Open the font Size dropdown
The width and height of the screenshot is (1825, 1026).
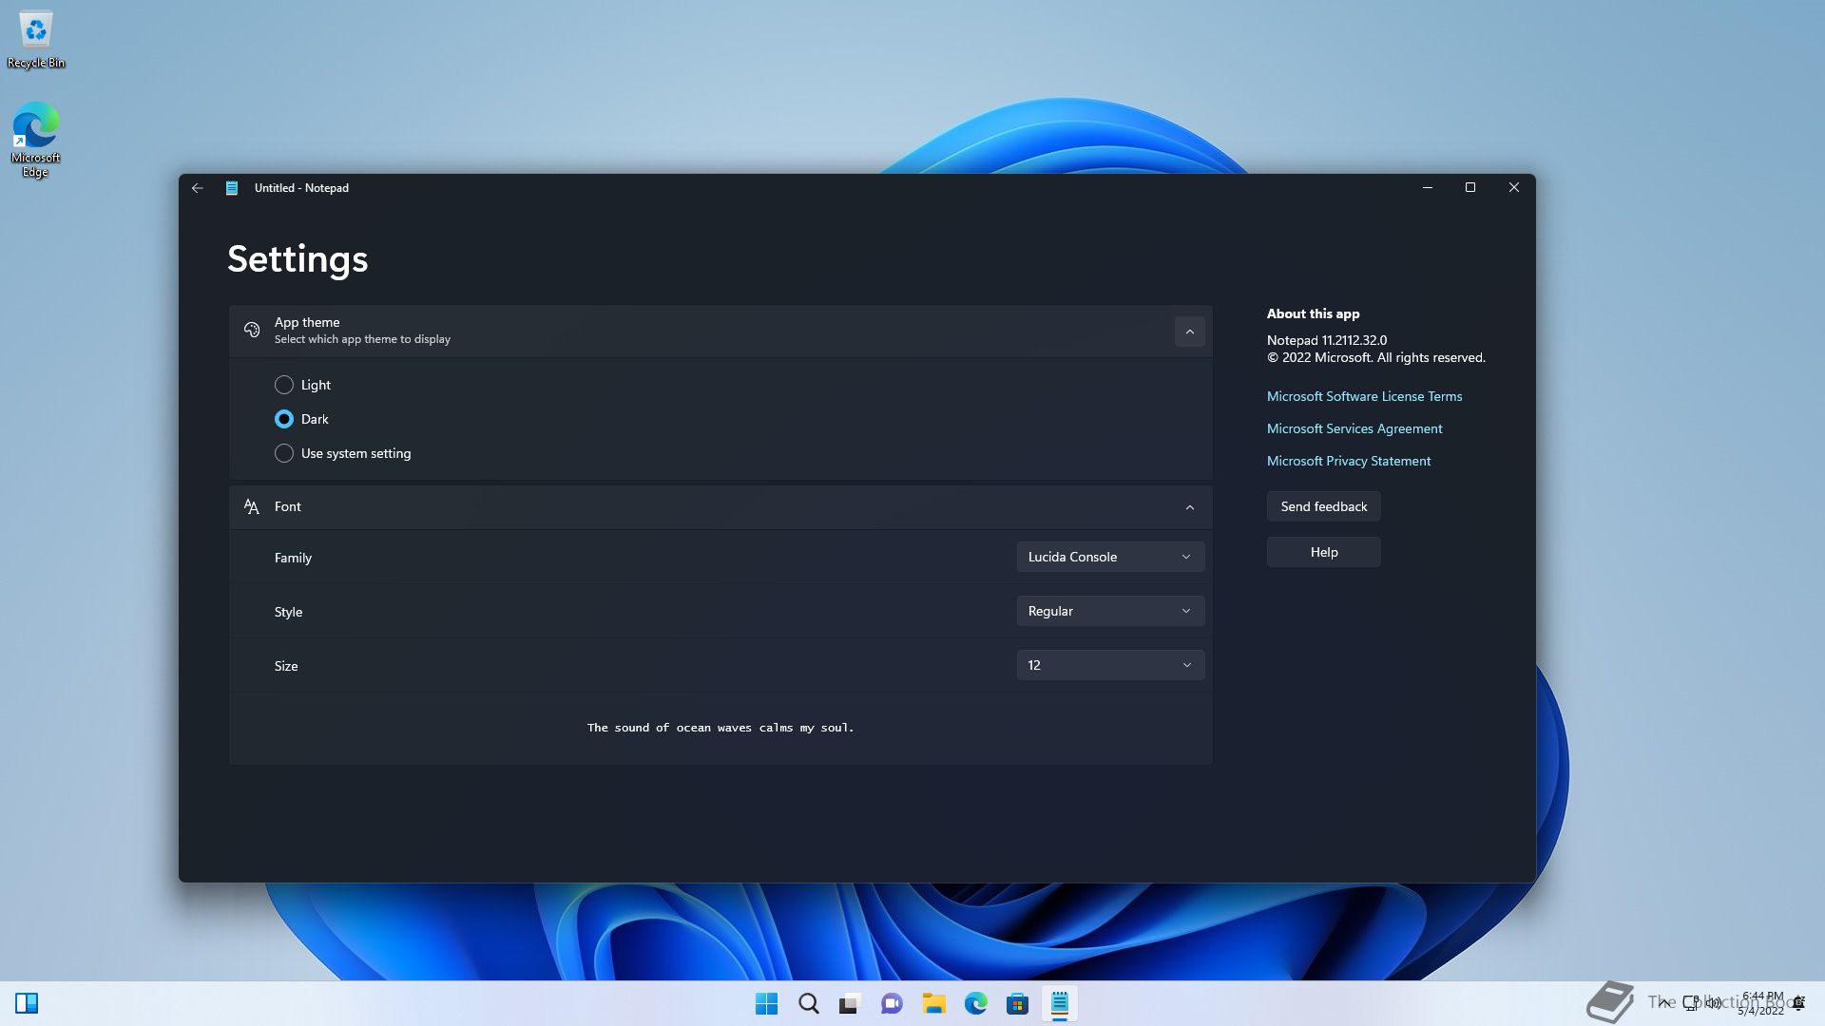pos(1110,665)
